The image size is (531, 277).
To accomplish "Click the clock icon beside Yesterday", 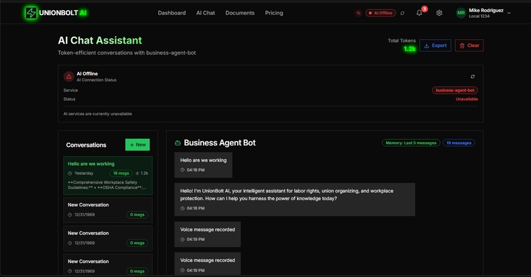I will pyautogui.click(x=70, y=173).
